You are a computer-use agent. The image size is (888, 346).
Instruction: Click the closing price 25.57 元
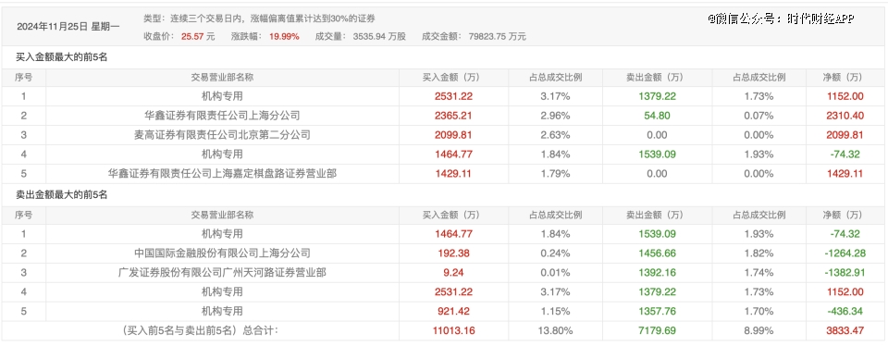198,37
